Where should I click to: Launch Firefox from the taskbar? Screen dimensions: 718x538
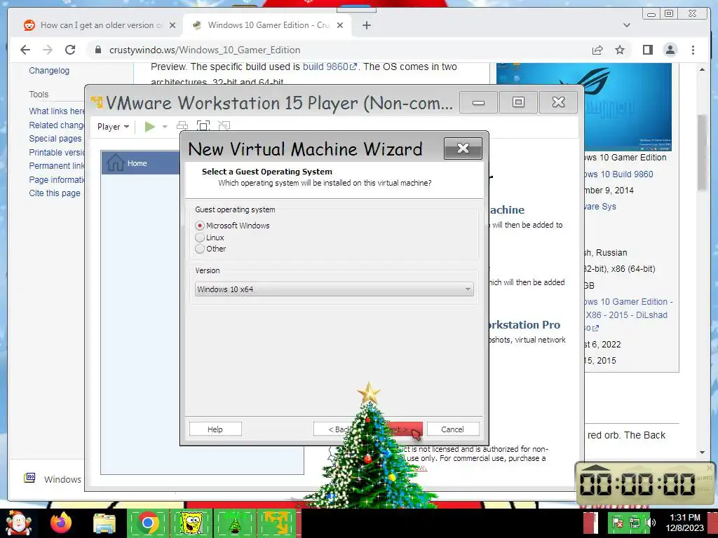pos(62,523)
